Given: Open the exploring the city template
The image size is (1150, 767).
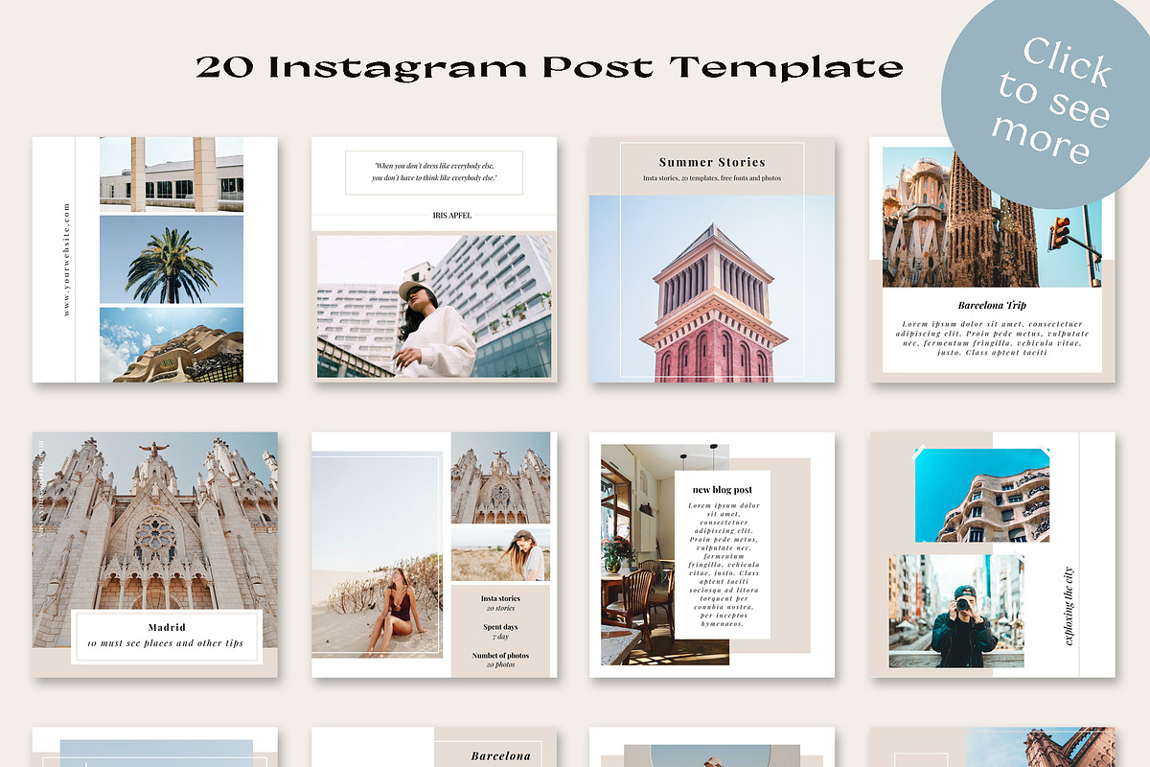Looking at the screenshot, I should pyautogui.click(x=992, y=554).
